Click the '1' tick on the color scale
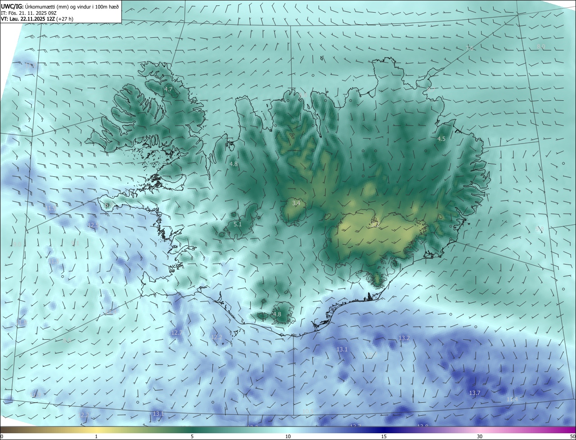 point(96,436)
